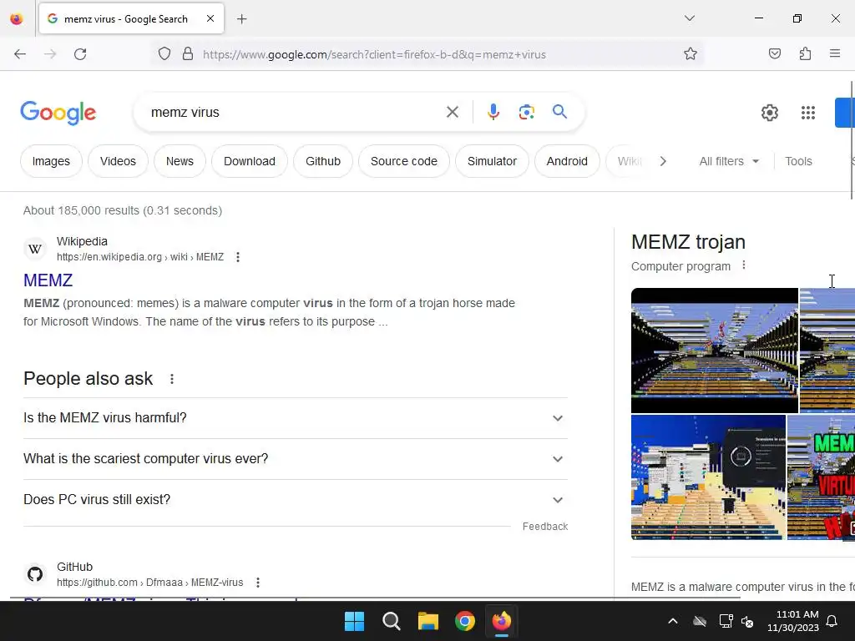Open Google apps grid

[x=807, y=113]
